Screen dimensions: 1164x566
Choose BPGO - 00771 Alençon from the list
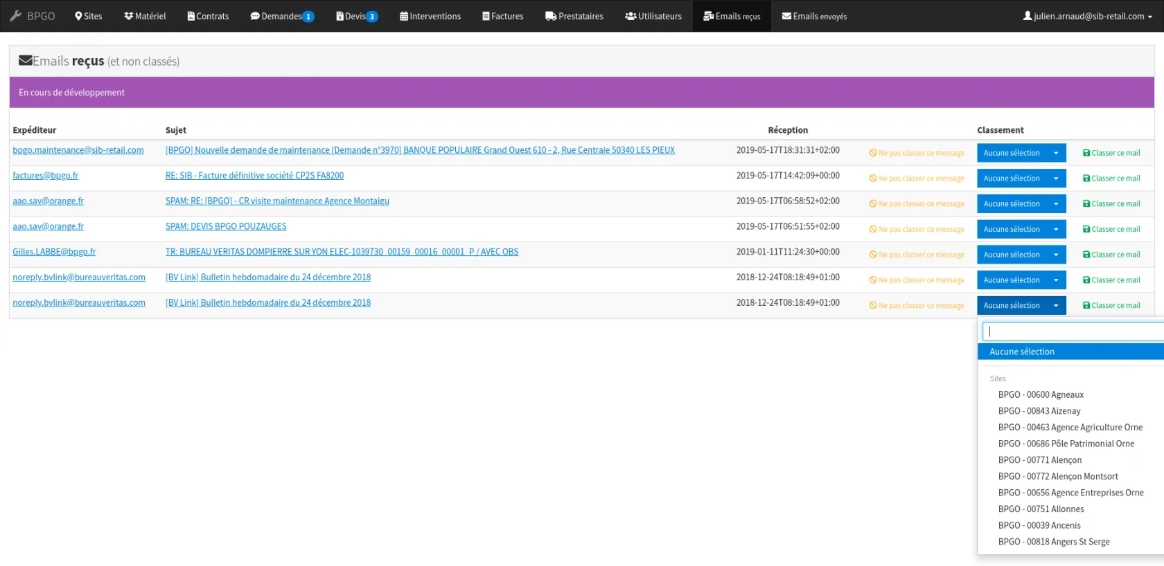coord(1039,460)
